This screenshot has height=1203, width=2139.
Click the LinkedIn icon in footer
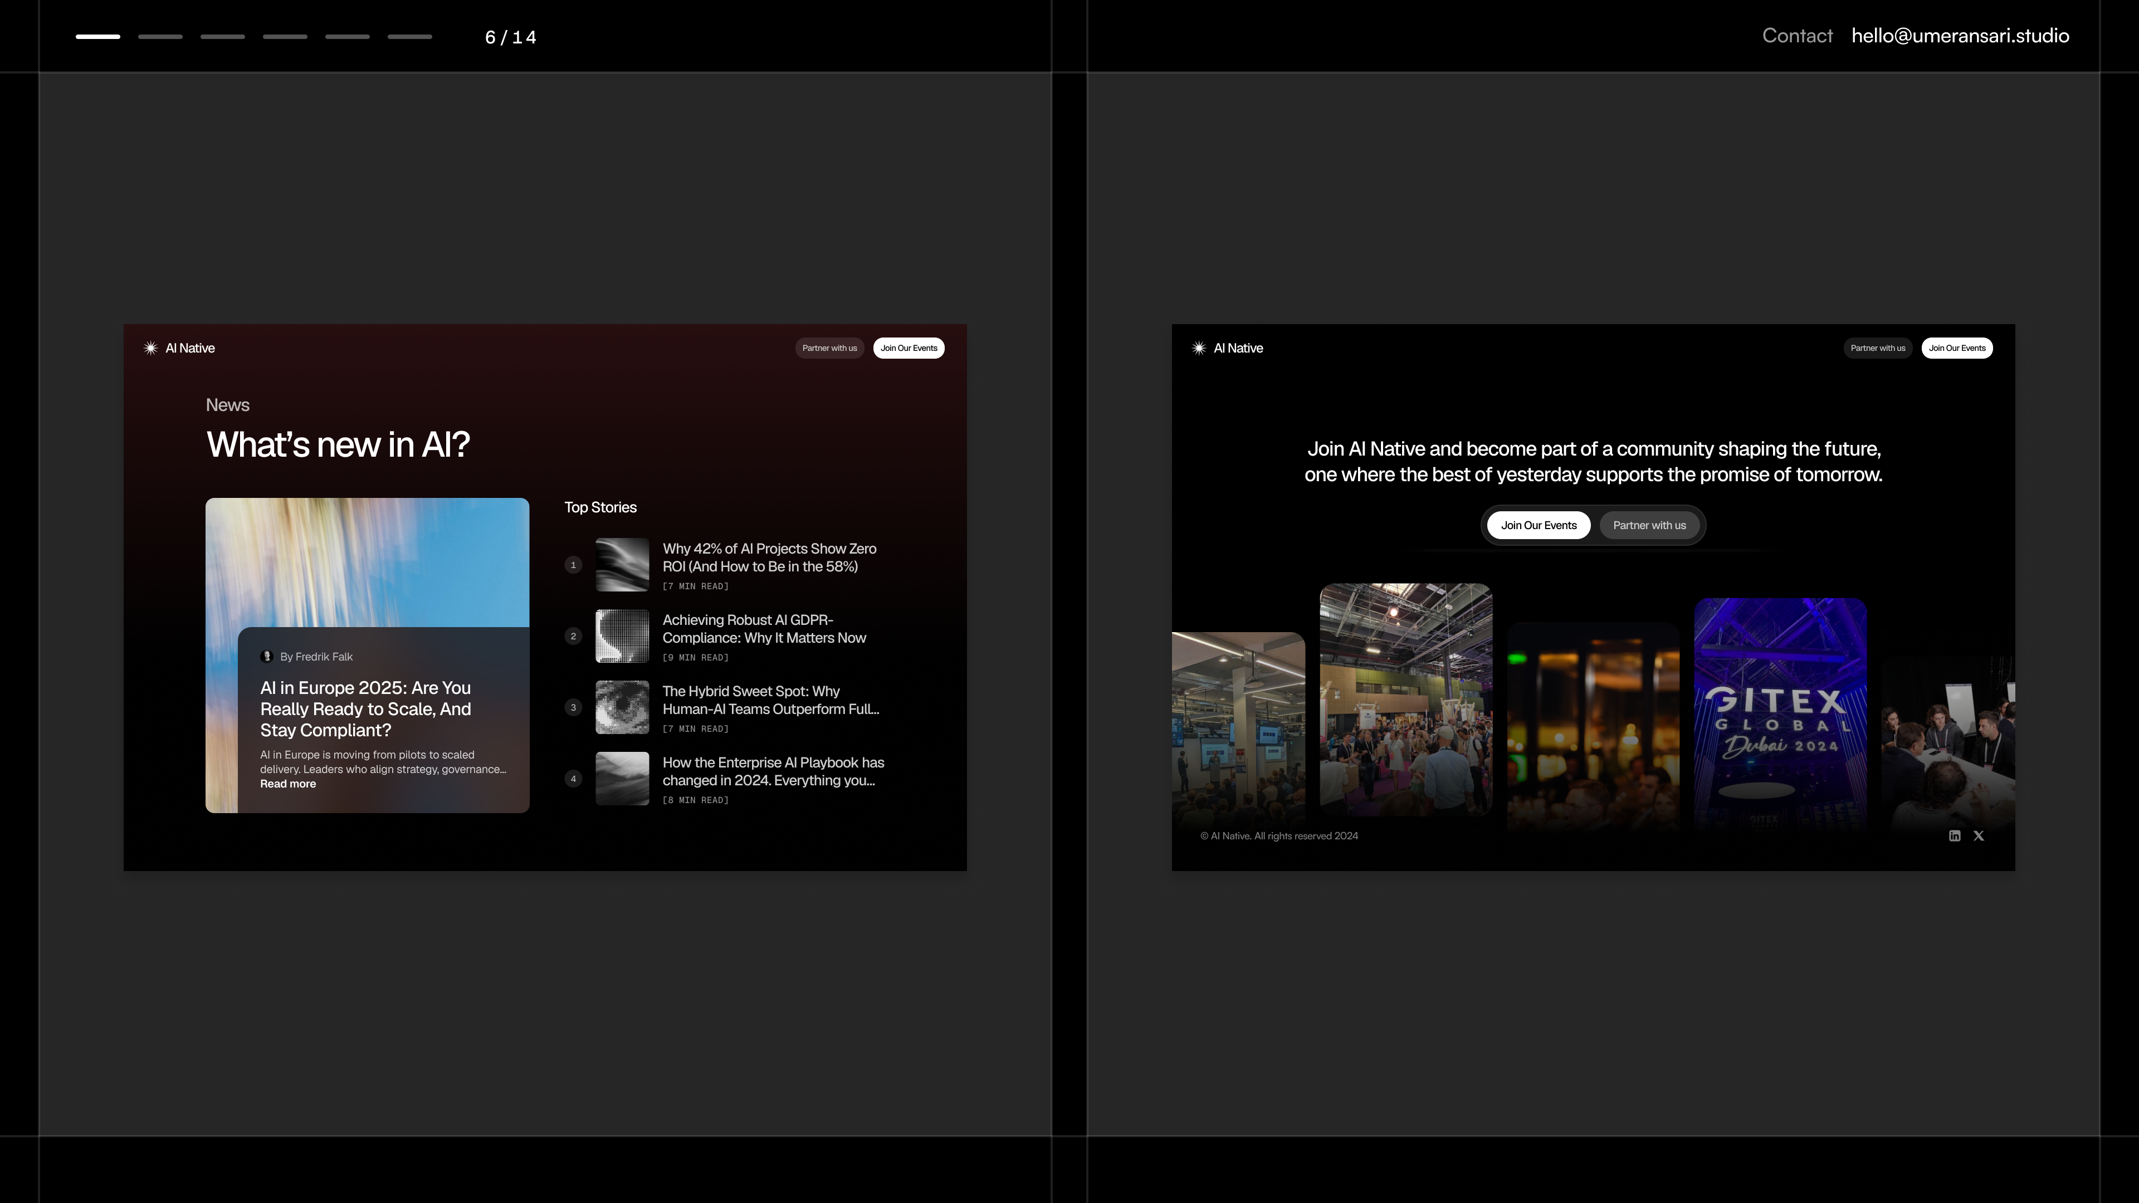[1954, 836]
